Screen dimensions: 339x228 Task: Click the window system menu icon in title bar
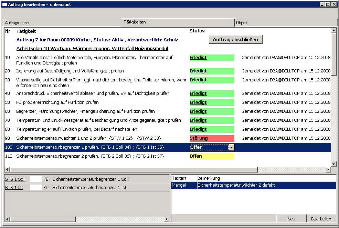[4, 4]
